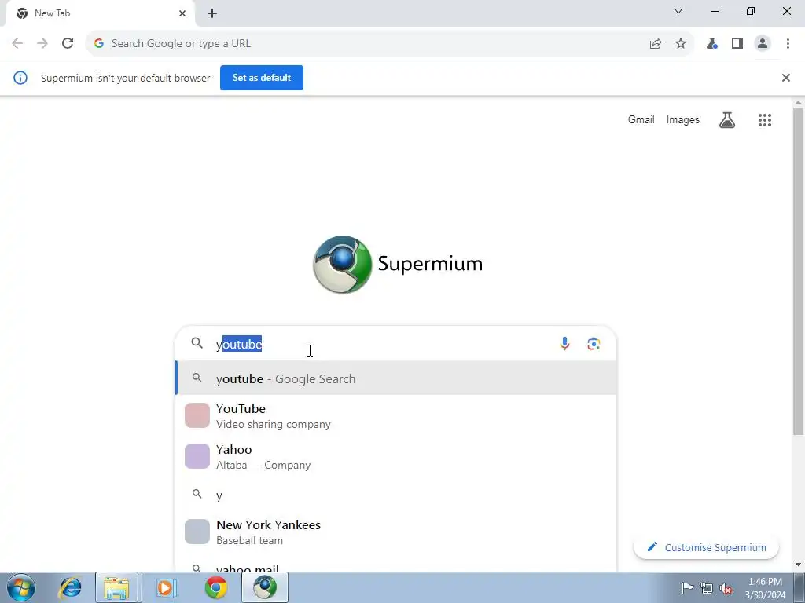
Task: Open the Action Center flag icon
Action: 687,587
